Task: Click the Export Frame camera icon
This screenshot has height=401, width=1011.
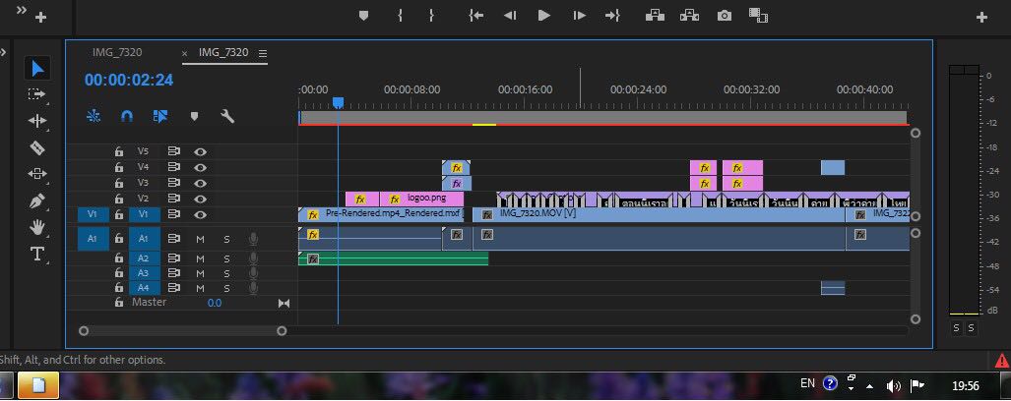Action: [725, 15]
